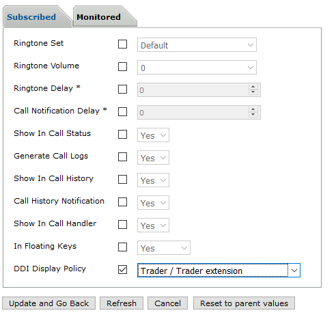Uncheck the DDI Display Policy checkbox

click(122, 270)
